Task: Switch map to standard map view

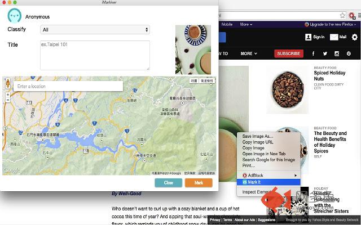Action: 194,81
